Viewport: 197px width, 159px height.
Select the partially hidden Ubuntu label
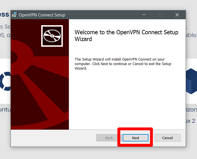point(5,109)
